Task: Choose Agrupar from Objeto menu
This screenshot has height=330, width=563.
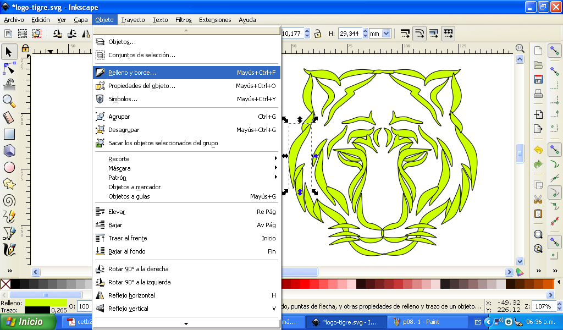Action: tap(186, 117)
